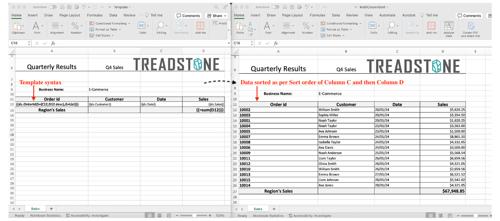Open the Clipboard group in Template ribbon
This screenshot has height=221, width=500.
(18, 28)
